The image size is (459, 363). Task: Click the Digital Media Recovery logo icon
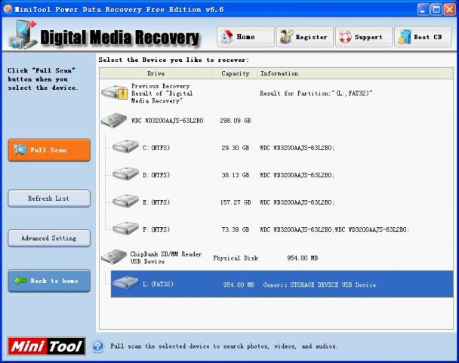tap(23, 35)
